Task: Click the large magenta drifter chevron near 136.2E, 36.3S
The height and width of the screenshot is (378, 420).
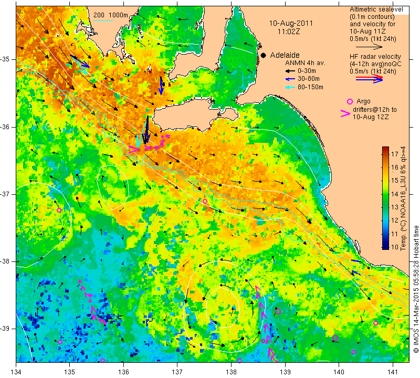Action: (x=134, y=150)
